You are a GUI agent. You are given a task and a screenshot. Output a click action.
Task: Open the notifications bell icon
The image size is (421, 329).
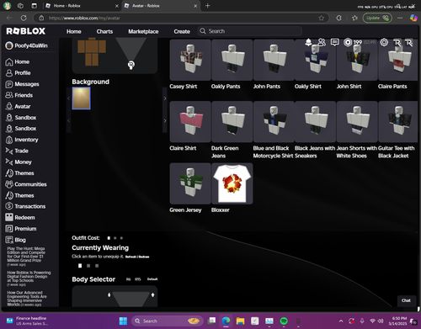[x=308, y=42]
